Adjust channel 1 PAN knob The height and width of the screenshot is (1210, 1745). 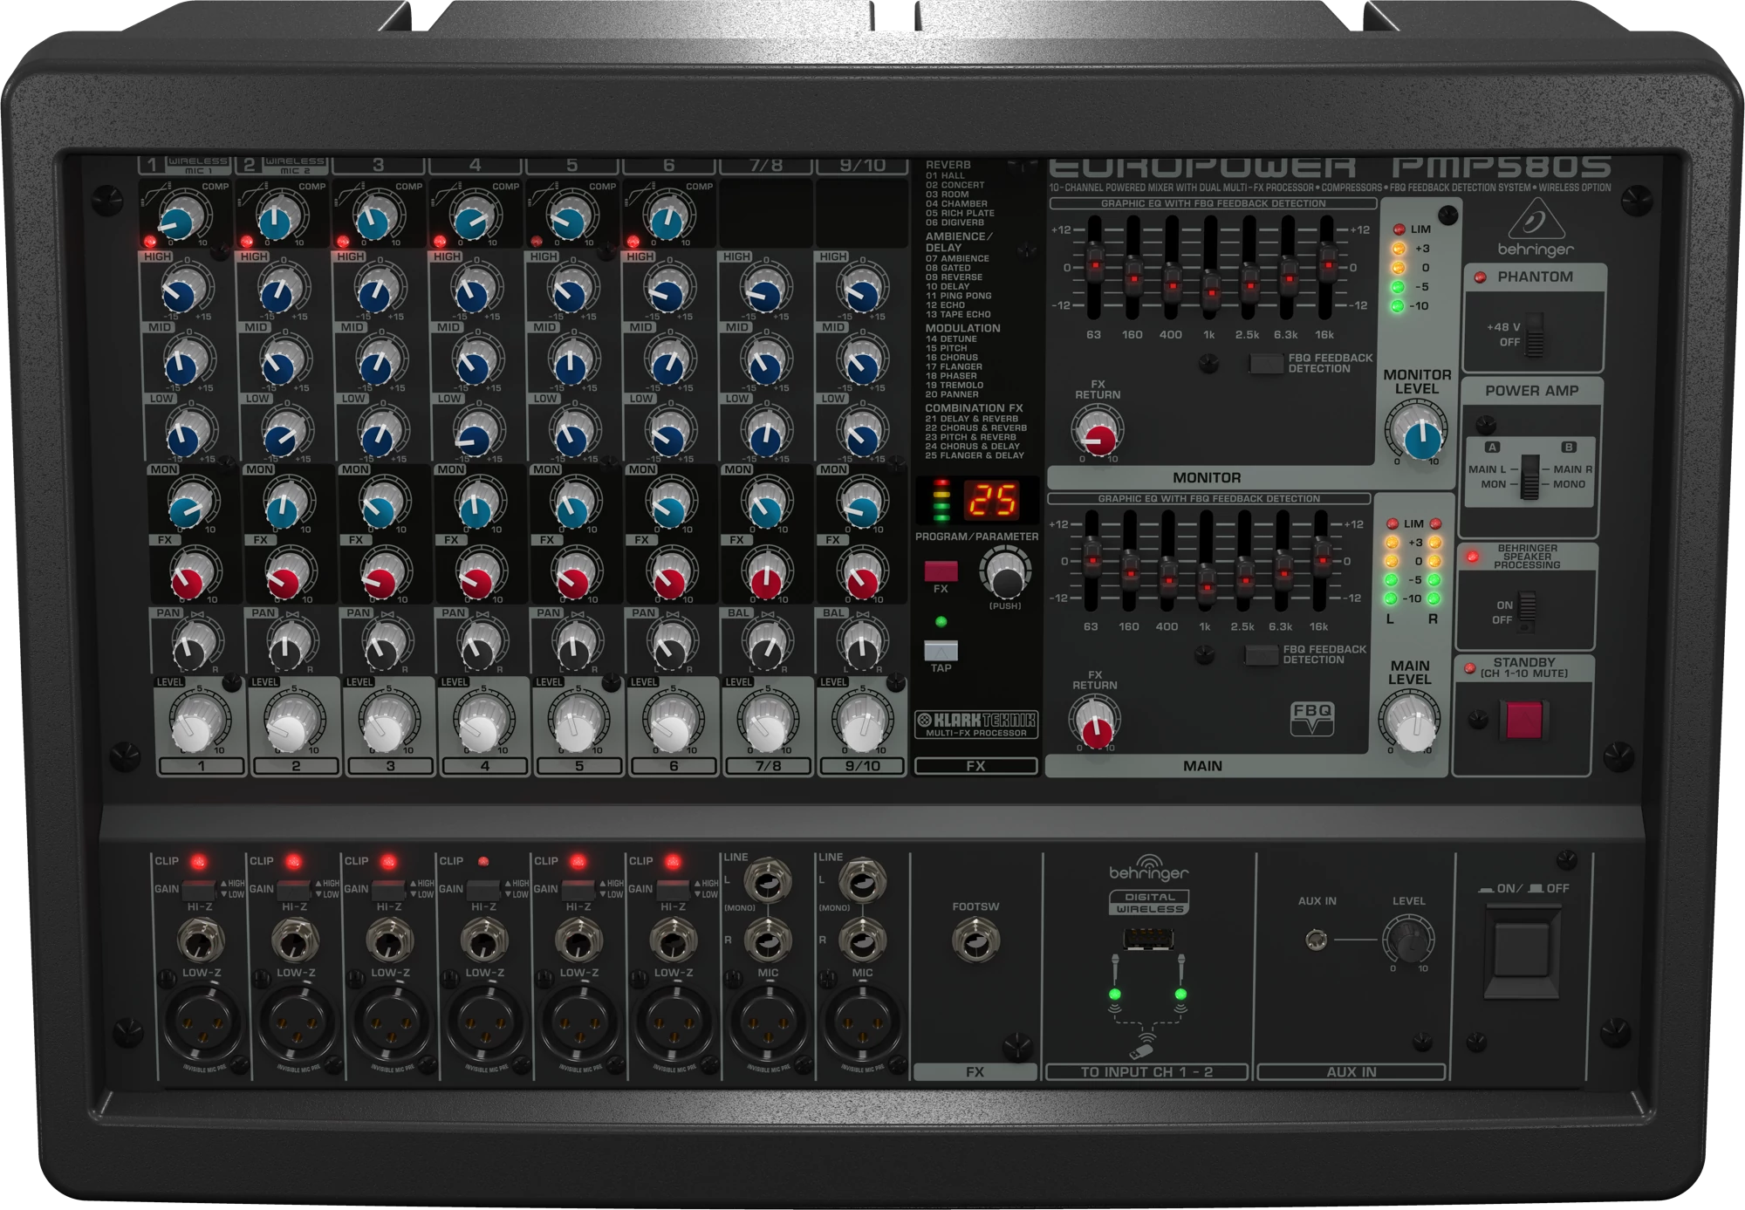pos(191,647)
